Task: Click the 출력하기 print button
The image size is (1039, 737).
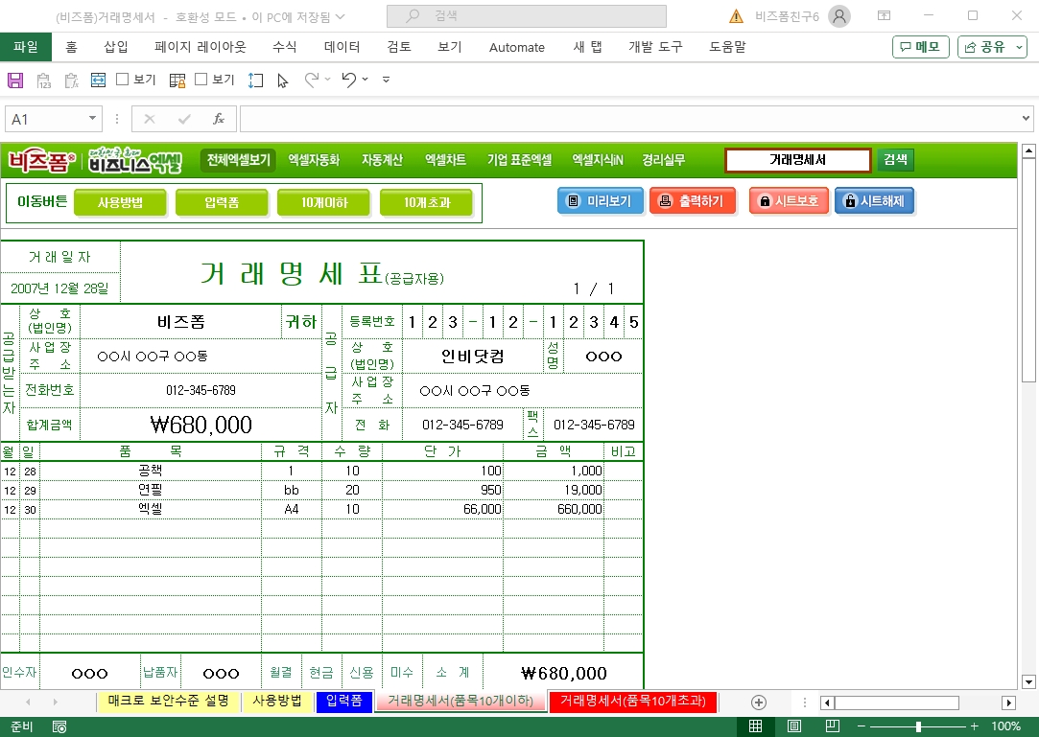Action: [x=693, y=201]
